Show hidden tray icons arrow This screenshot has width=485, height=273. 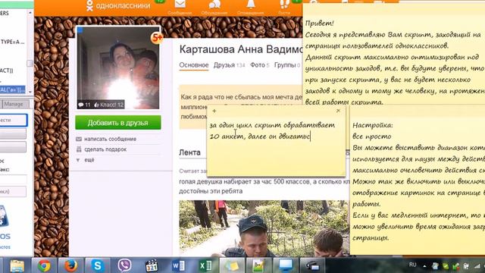coord(424,266)
